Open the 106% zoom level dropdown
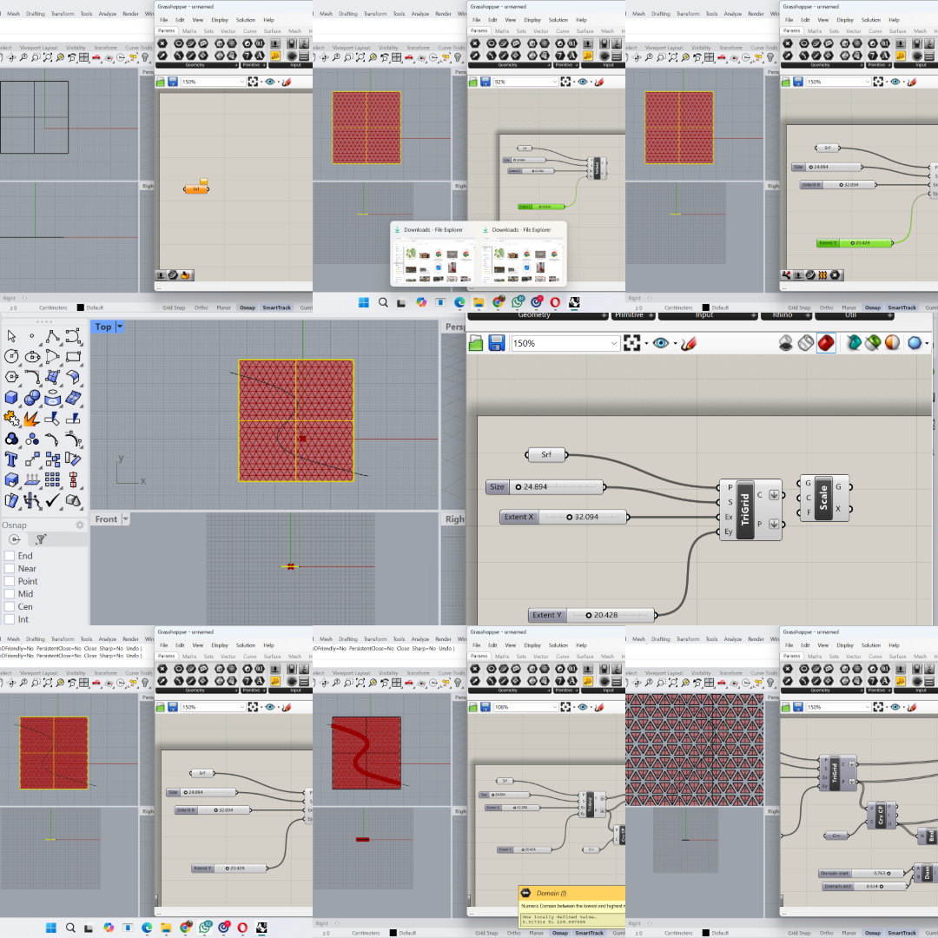938x938 pixels. [x=525, y=707]
